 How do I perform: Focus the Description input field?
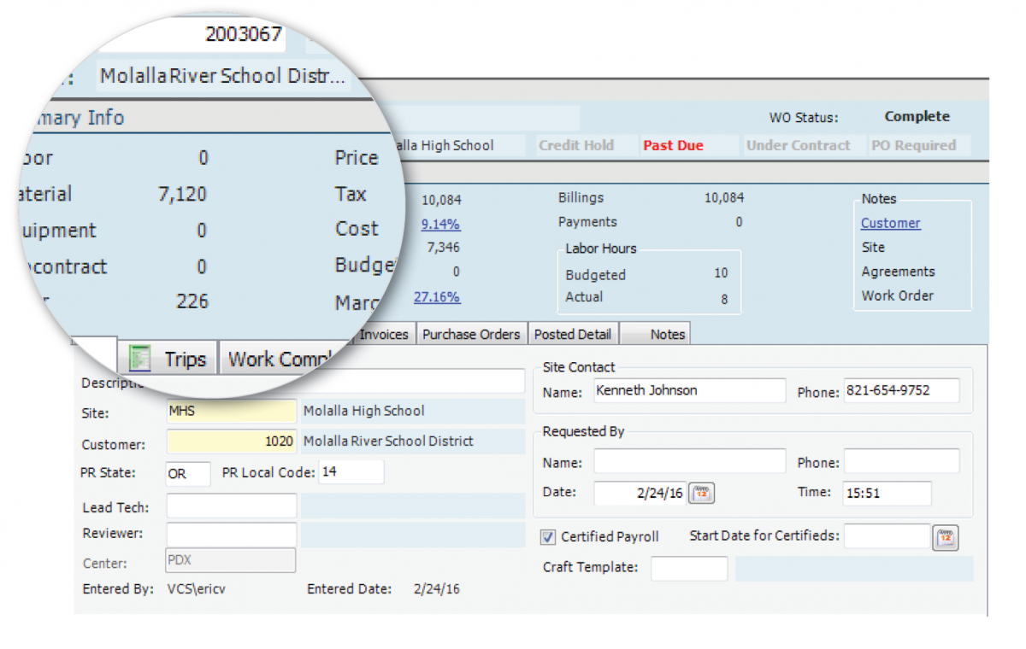(345, 382)
